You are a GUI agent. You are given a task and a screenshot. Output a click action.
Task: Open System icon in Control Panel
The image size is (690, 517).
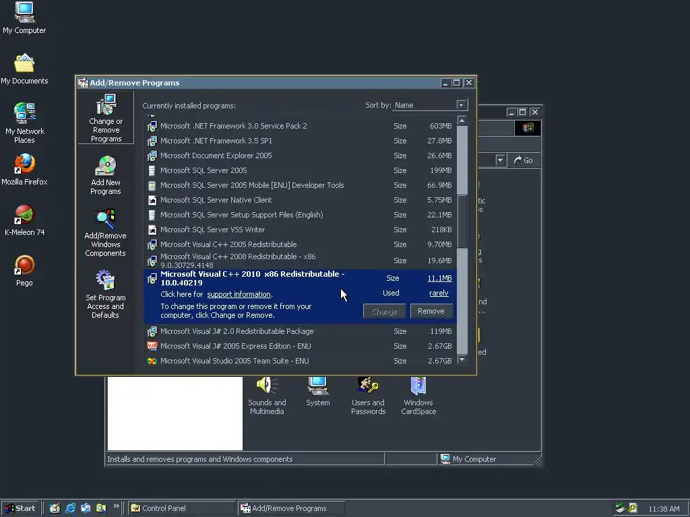click(318, 392)
